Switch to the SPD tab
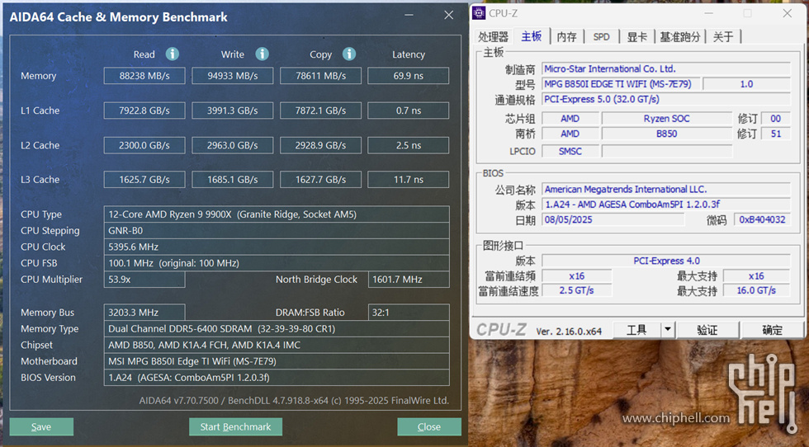The image size is (809, 447). [x=601, y=36]
